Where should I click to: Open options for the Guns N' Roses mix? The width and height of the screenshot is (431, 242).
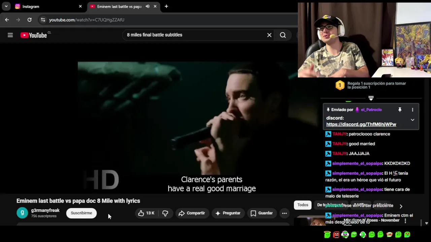pos(405,221)
